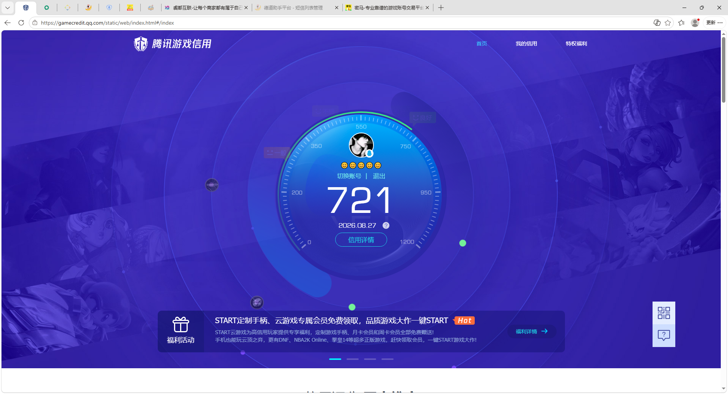Viewport: 728px width, 394px height.
Task: Click the 信用详情 button
Action: point(361,240)
